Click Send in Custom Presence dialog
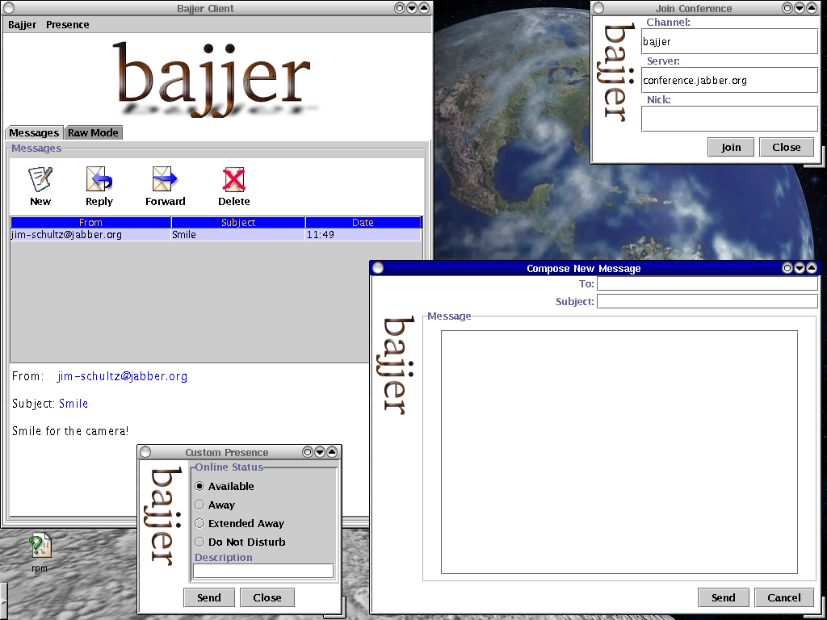The image size is (827, 620). pyautogui.click(x=208, y=597)
